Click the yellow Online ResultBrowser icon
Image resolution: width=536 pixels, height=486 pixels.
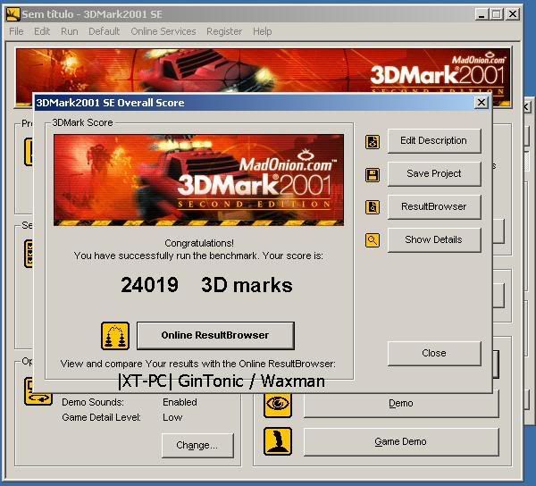coord(114,336)
